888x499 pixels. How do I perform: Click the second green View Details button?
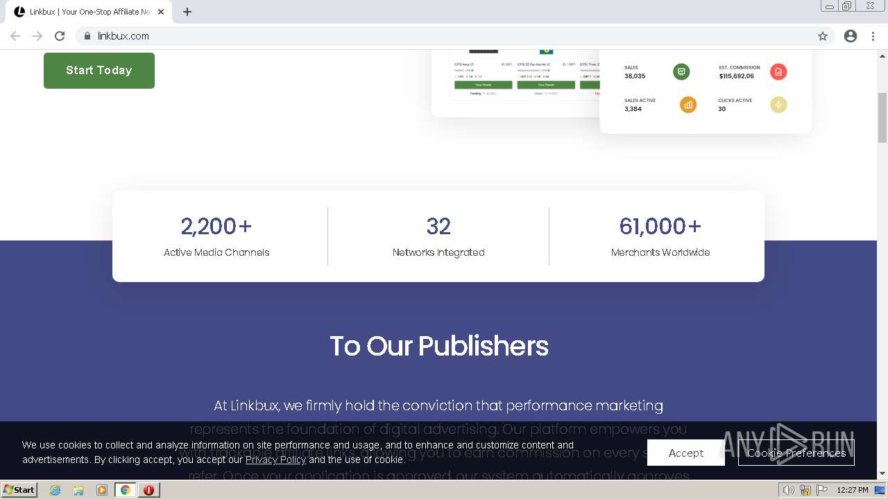pyautogui.click(x=546, y=85)
